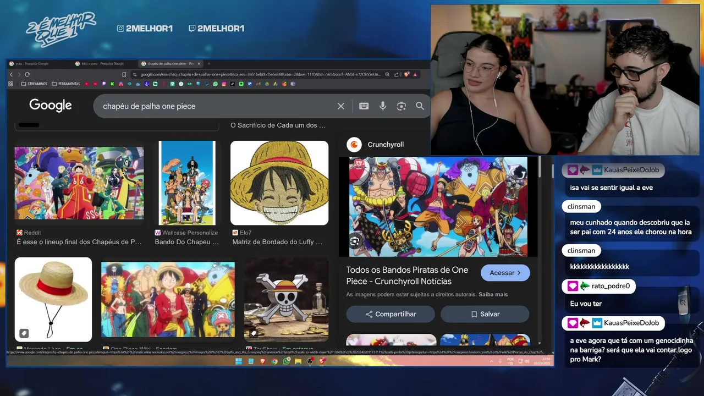Open the first YouTube bookmark icon
The height and width of the screenshot is (396, 704).
pyautogui.click(x=87, y=84)
